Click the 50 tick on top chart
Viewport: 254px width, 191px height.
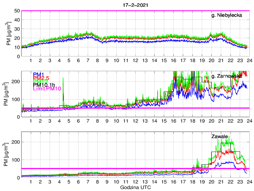tap(17, 11)
